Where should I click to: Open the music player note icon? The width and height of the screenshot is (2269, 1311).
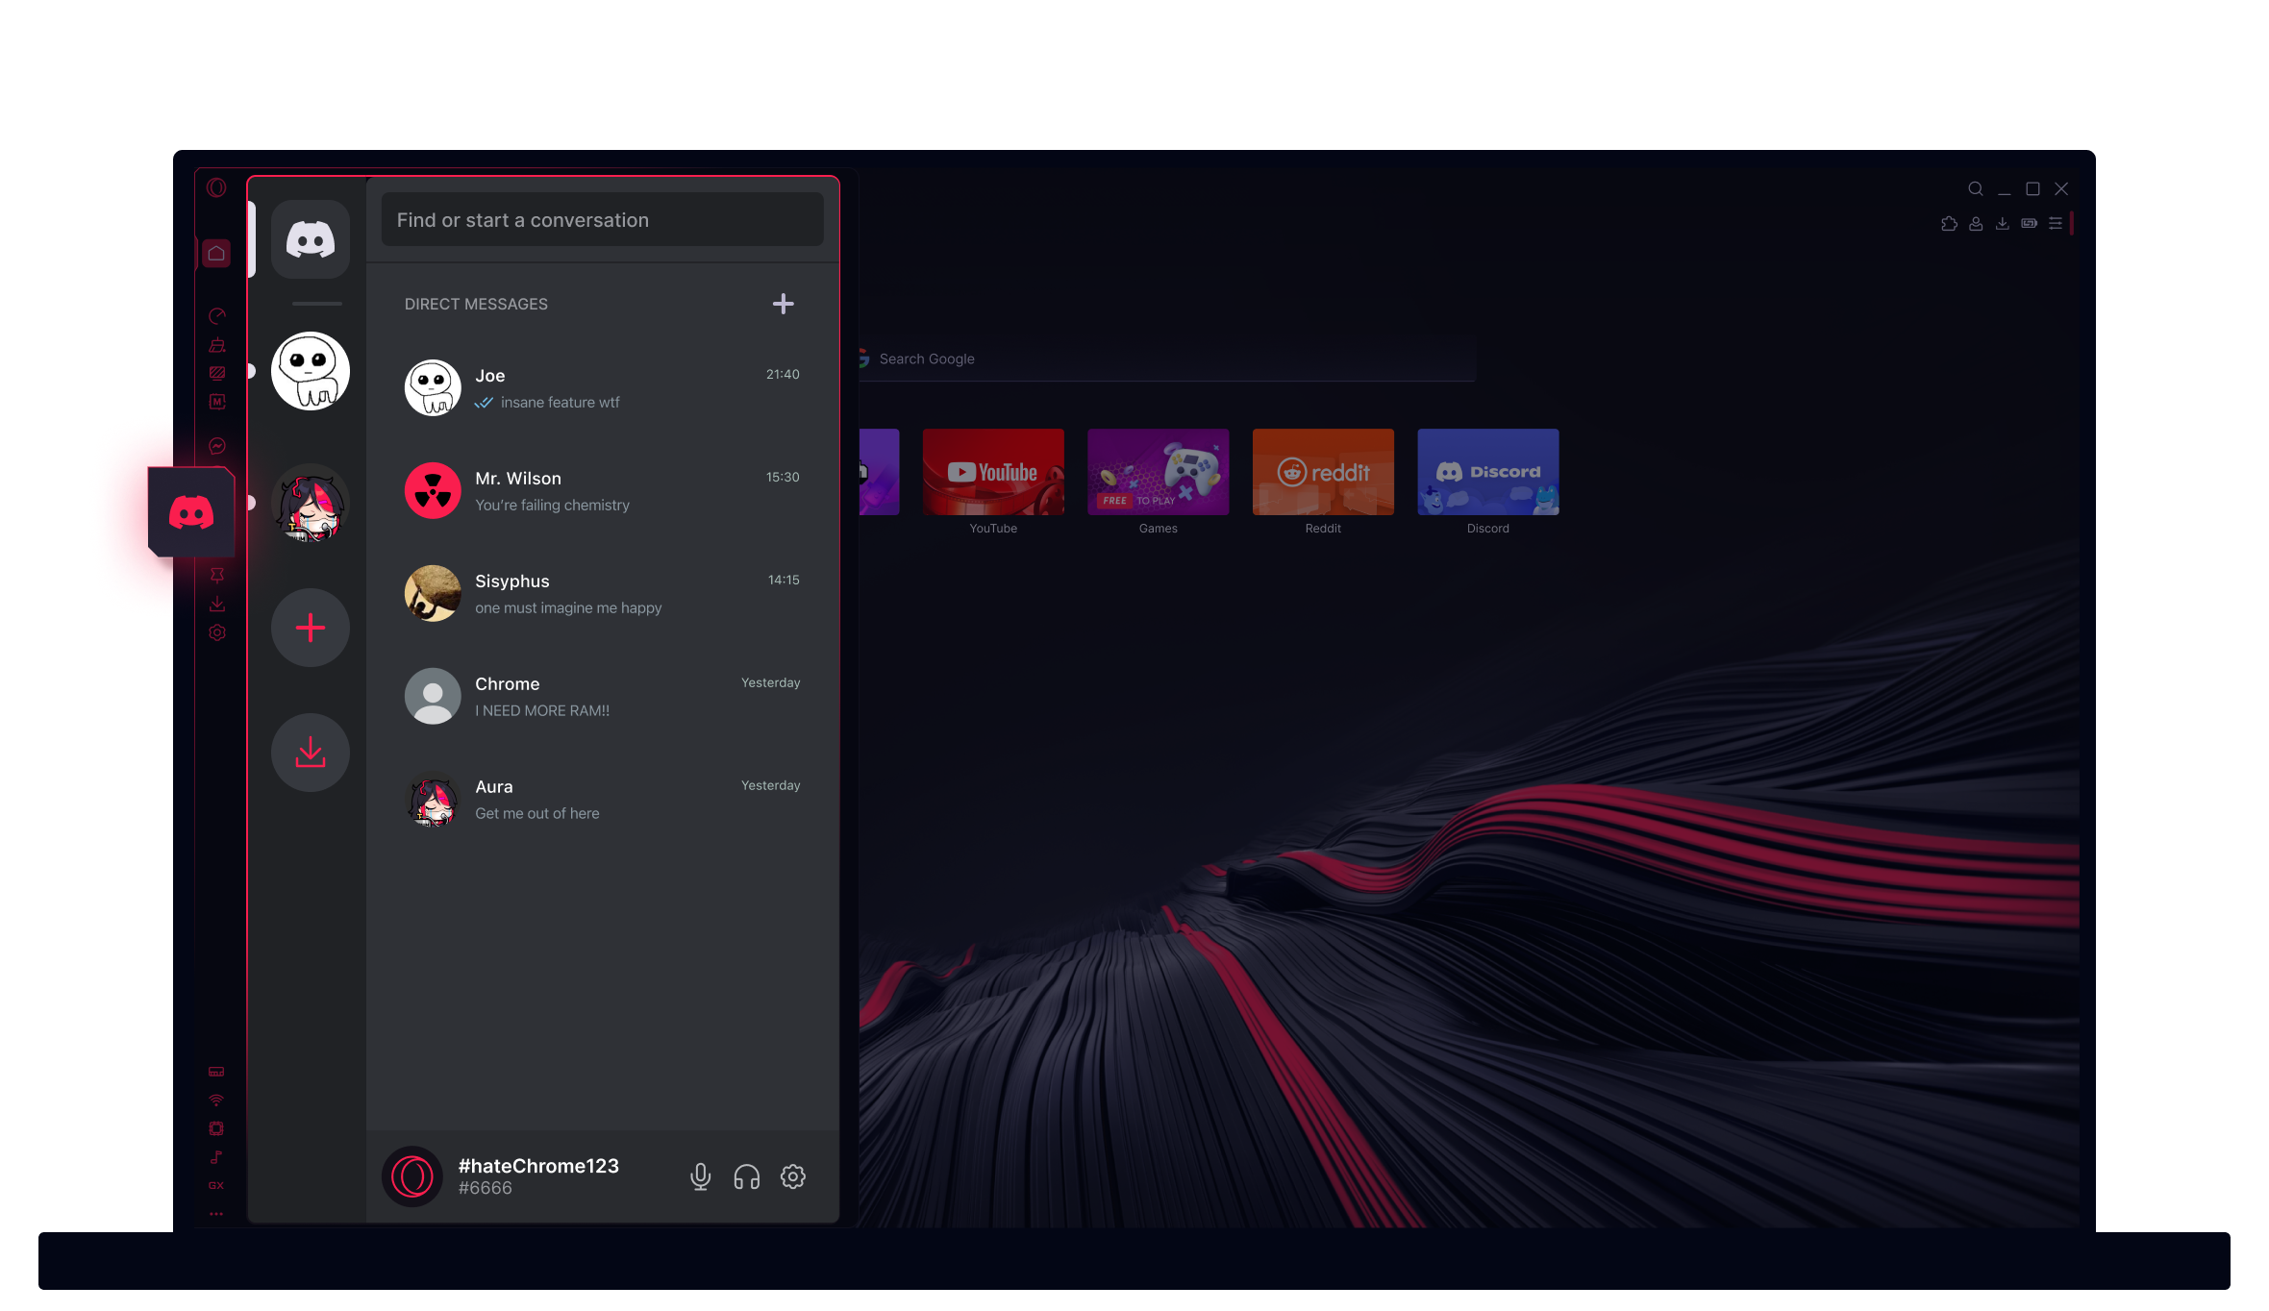pos(216,1156)
